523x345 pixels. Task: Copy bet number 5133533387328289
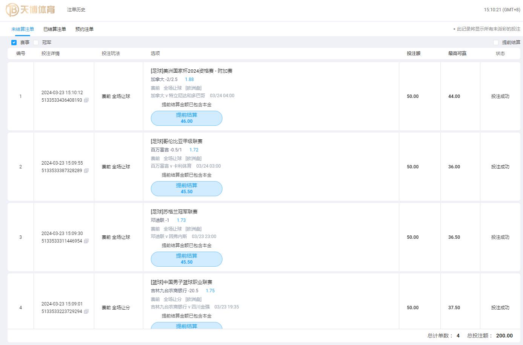[x=86, y=171]
